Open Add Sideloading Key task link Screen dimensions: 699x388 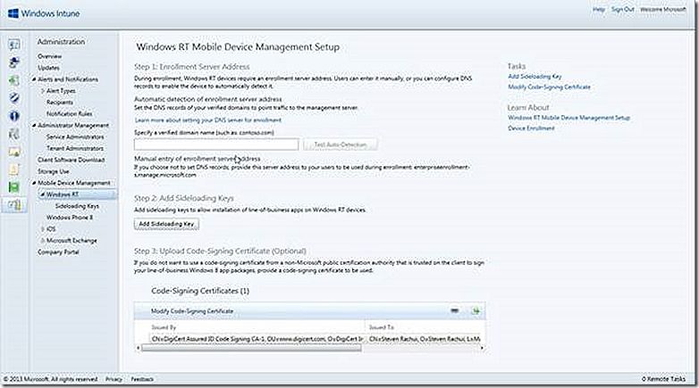click(x=535, y=77)
